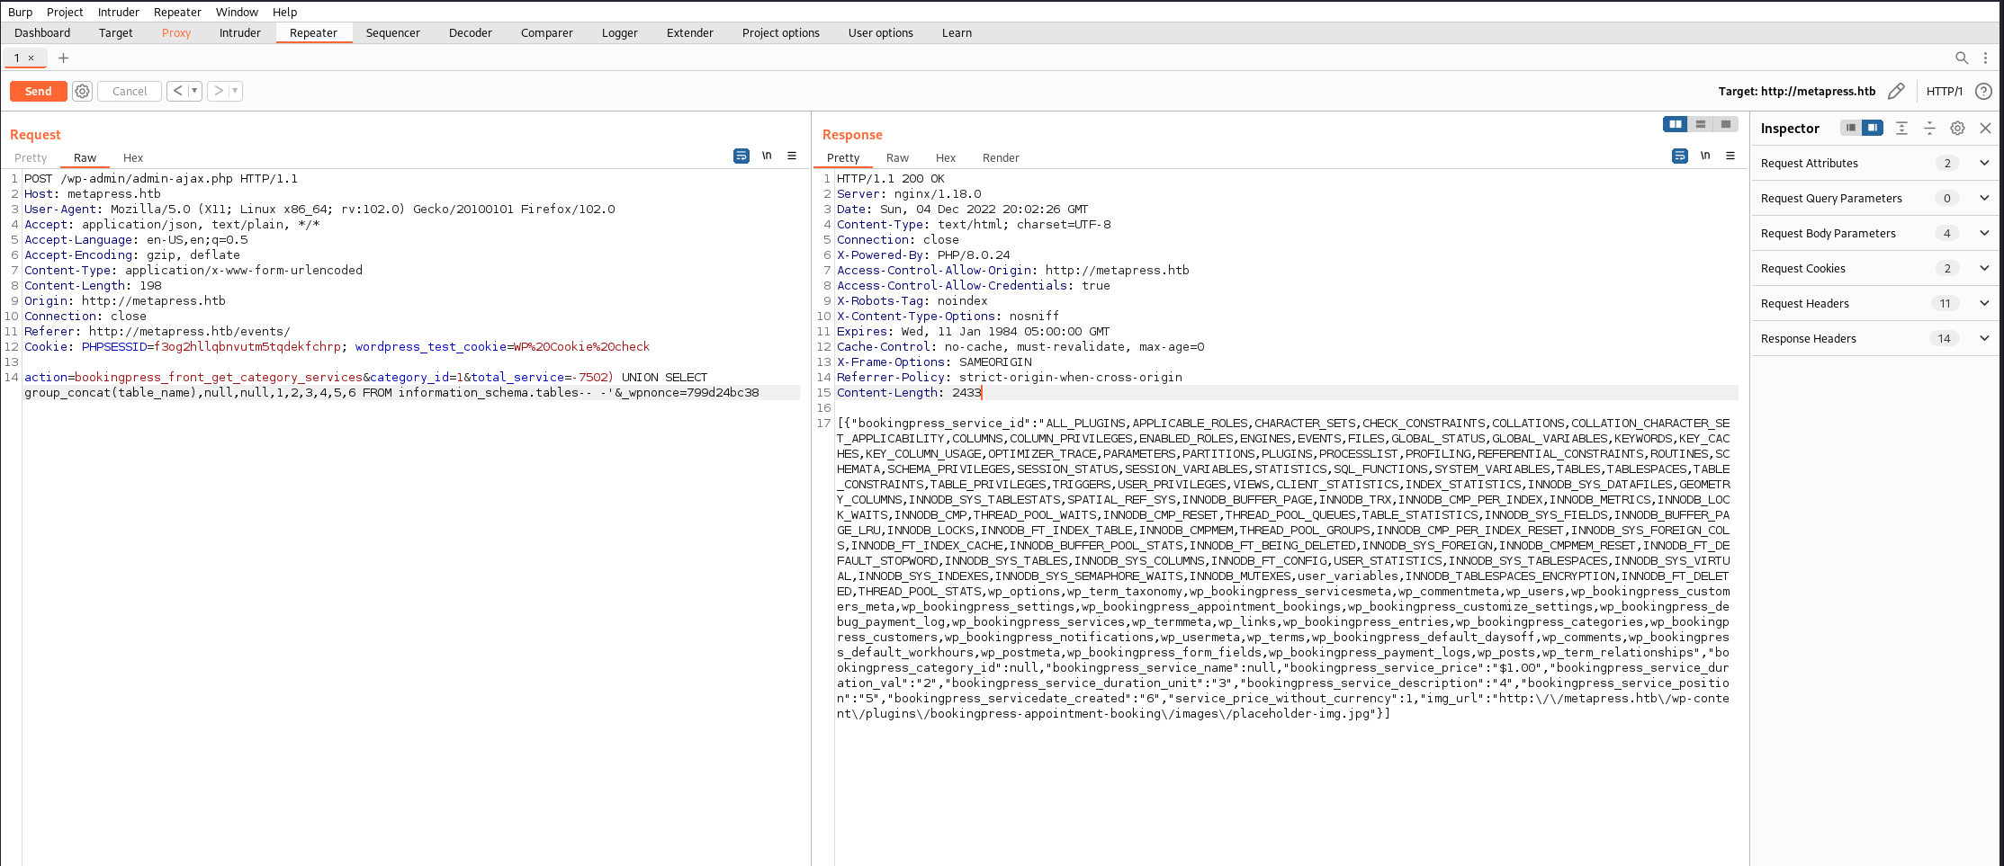The image size is (2004, 866).
Task: Open Response viewer hamburger menu
Action: point(1730,156)
